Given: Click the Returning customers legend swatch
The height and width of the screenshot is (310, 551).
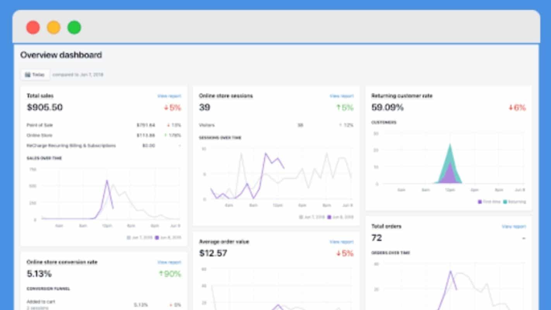Looking at the screenshot, I should tap(505, 201).
